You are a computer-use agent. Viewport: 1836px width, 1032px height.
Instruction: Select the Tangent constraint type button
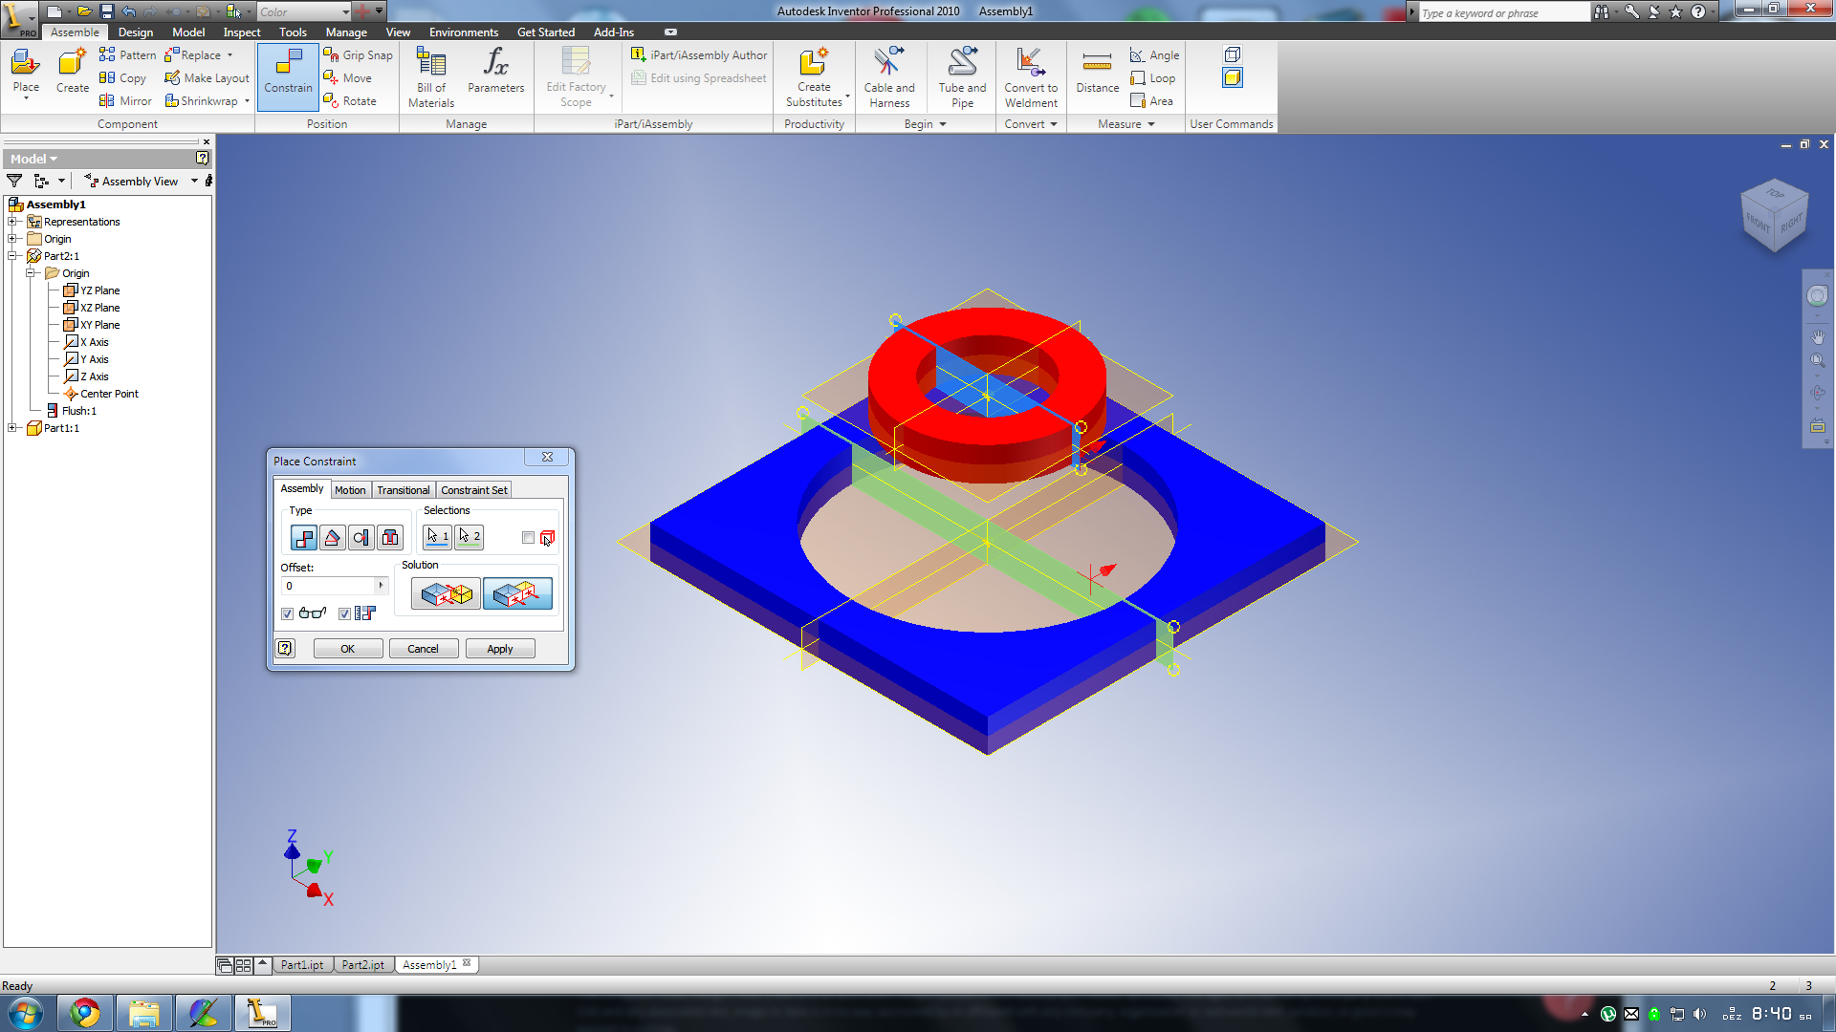point(361,538)
